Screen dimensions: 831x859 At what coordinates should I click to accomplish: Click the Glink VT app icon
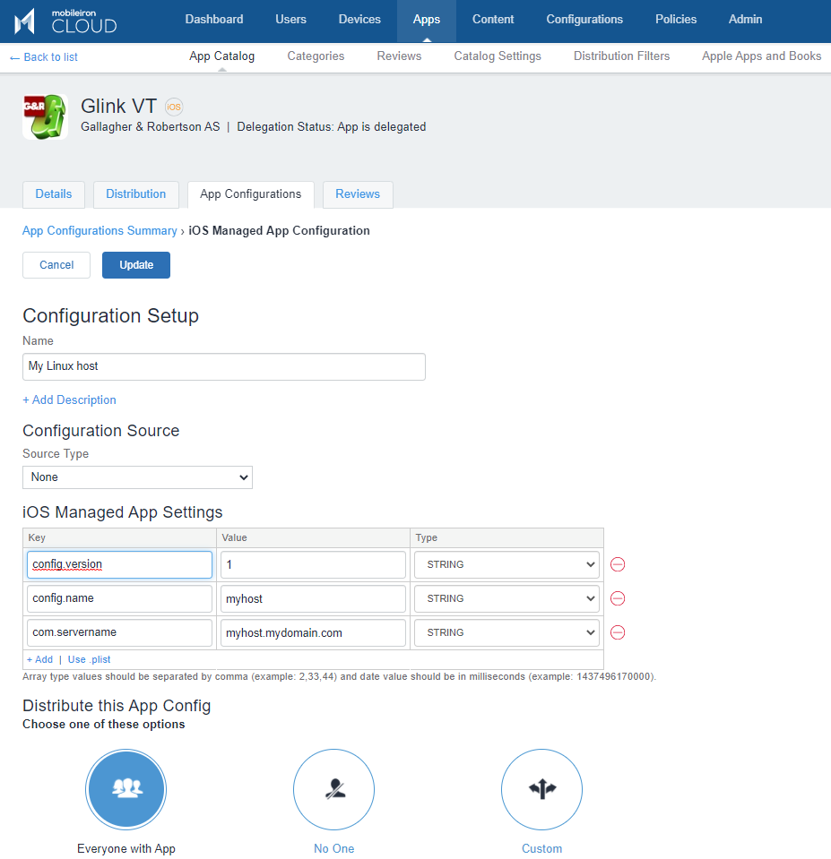coord(45,116)
